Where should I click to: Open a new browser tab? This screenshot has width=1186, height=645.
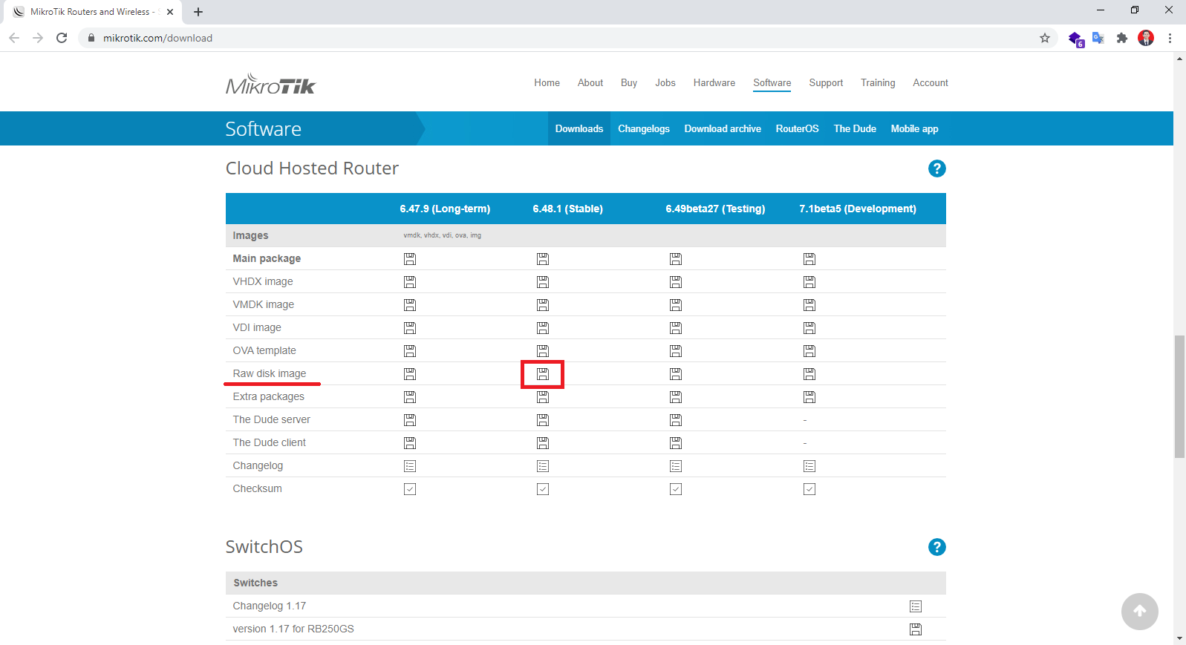point(198,12)
